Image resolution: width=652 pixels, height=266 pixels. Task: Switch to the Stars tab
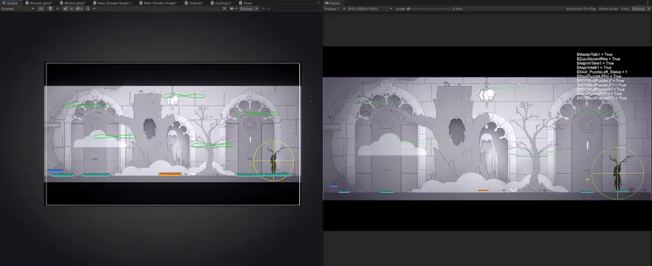click(x=245, y=3)
